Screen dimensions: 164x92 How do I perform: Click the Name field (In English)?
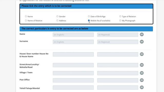point(73,35)
